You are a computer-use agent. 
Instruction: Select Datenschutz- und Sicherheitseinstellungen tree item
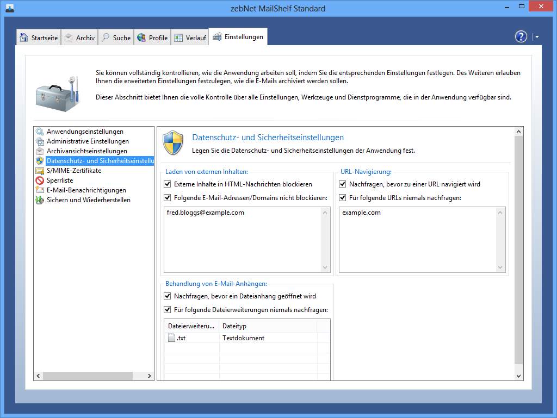point(100,161)
